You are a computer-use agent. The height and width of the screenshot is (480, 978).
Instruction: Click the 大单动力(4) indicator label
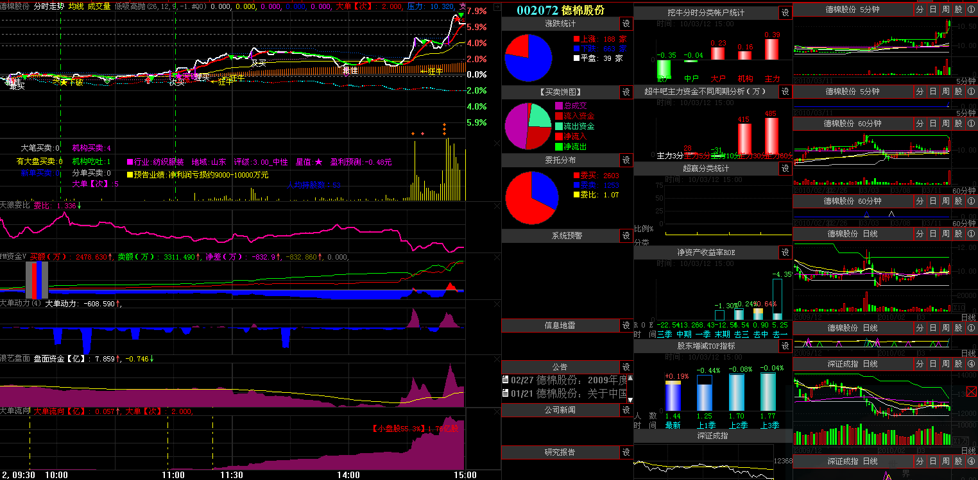[x=21, y=304]
